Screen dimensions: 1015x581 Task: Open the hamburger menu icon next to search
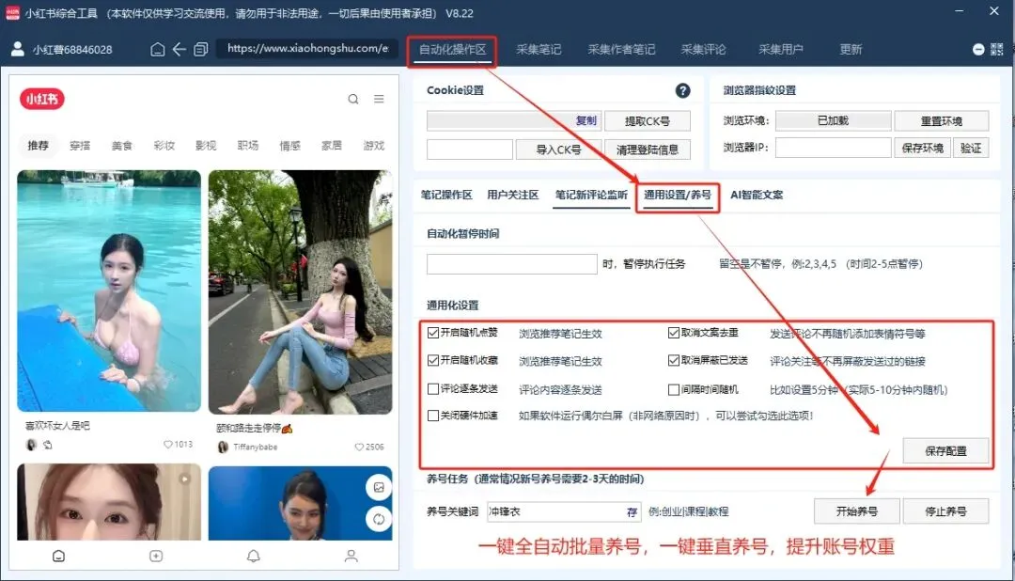click(379, 98)
